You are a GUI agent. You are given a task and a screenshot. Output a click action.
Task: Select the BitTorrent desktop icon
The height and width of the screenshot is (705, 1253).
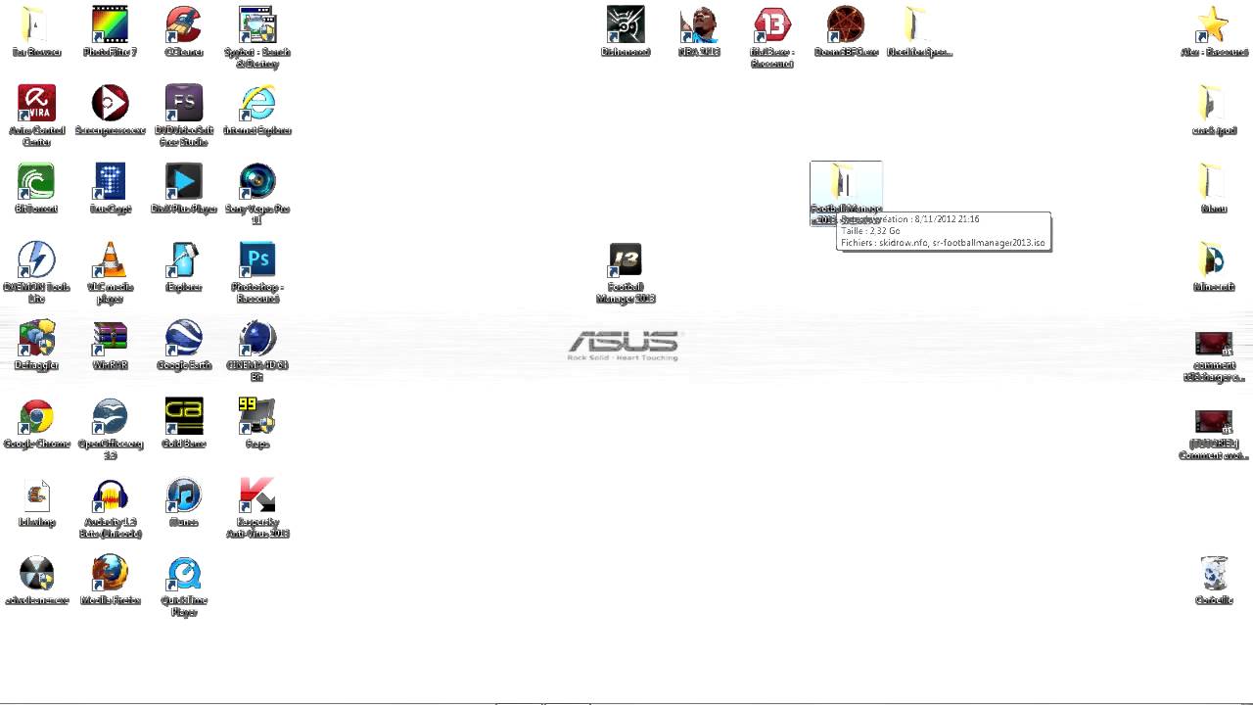(x=36, y=181)
